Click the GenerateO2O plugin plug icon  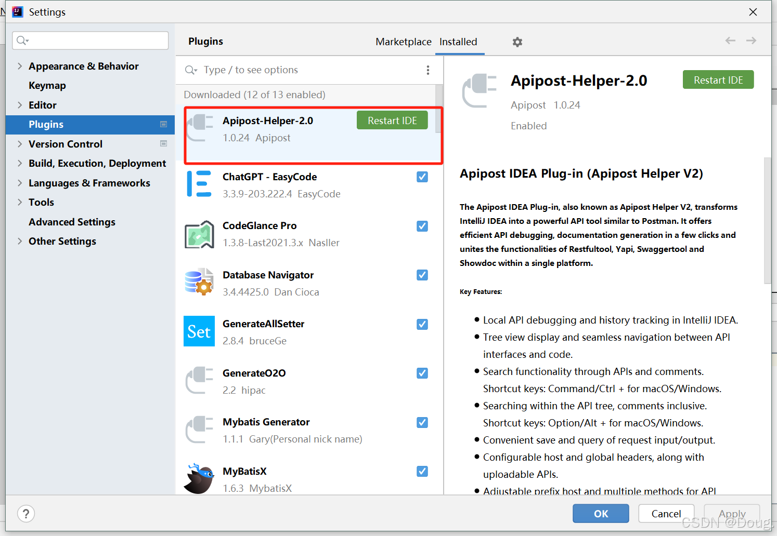(199, 380)
